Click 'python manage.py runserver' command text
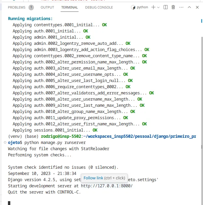Viewport: 203px width, 205px height. (x=55, y=142)
